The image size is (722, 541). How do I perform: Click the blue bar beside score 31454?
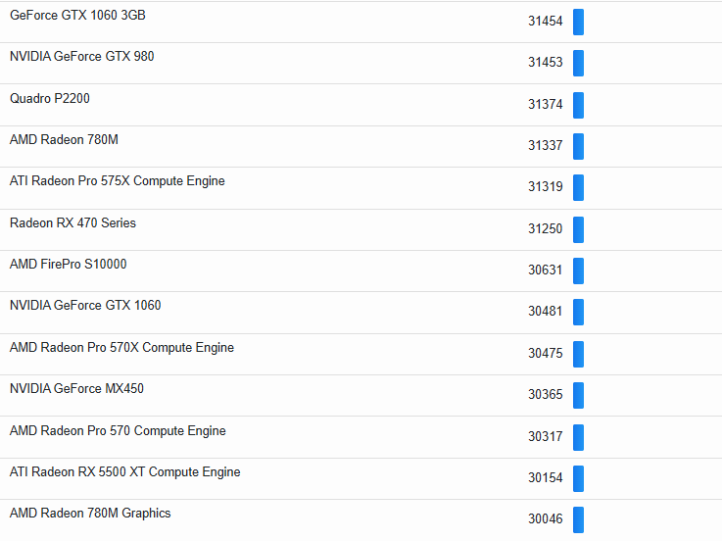(578, 22)
